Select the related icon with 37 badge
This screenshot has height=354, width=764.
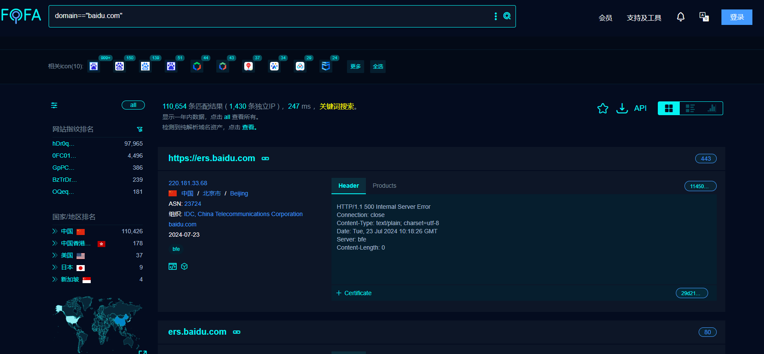coord(249,66)
